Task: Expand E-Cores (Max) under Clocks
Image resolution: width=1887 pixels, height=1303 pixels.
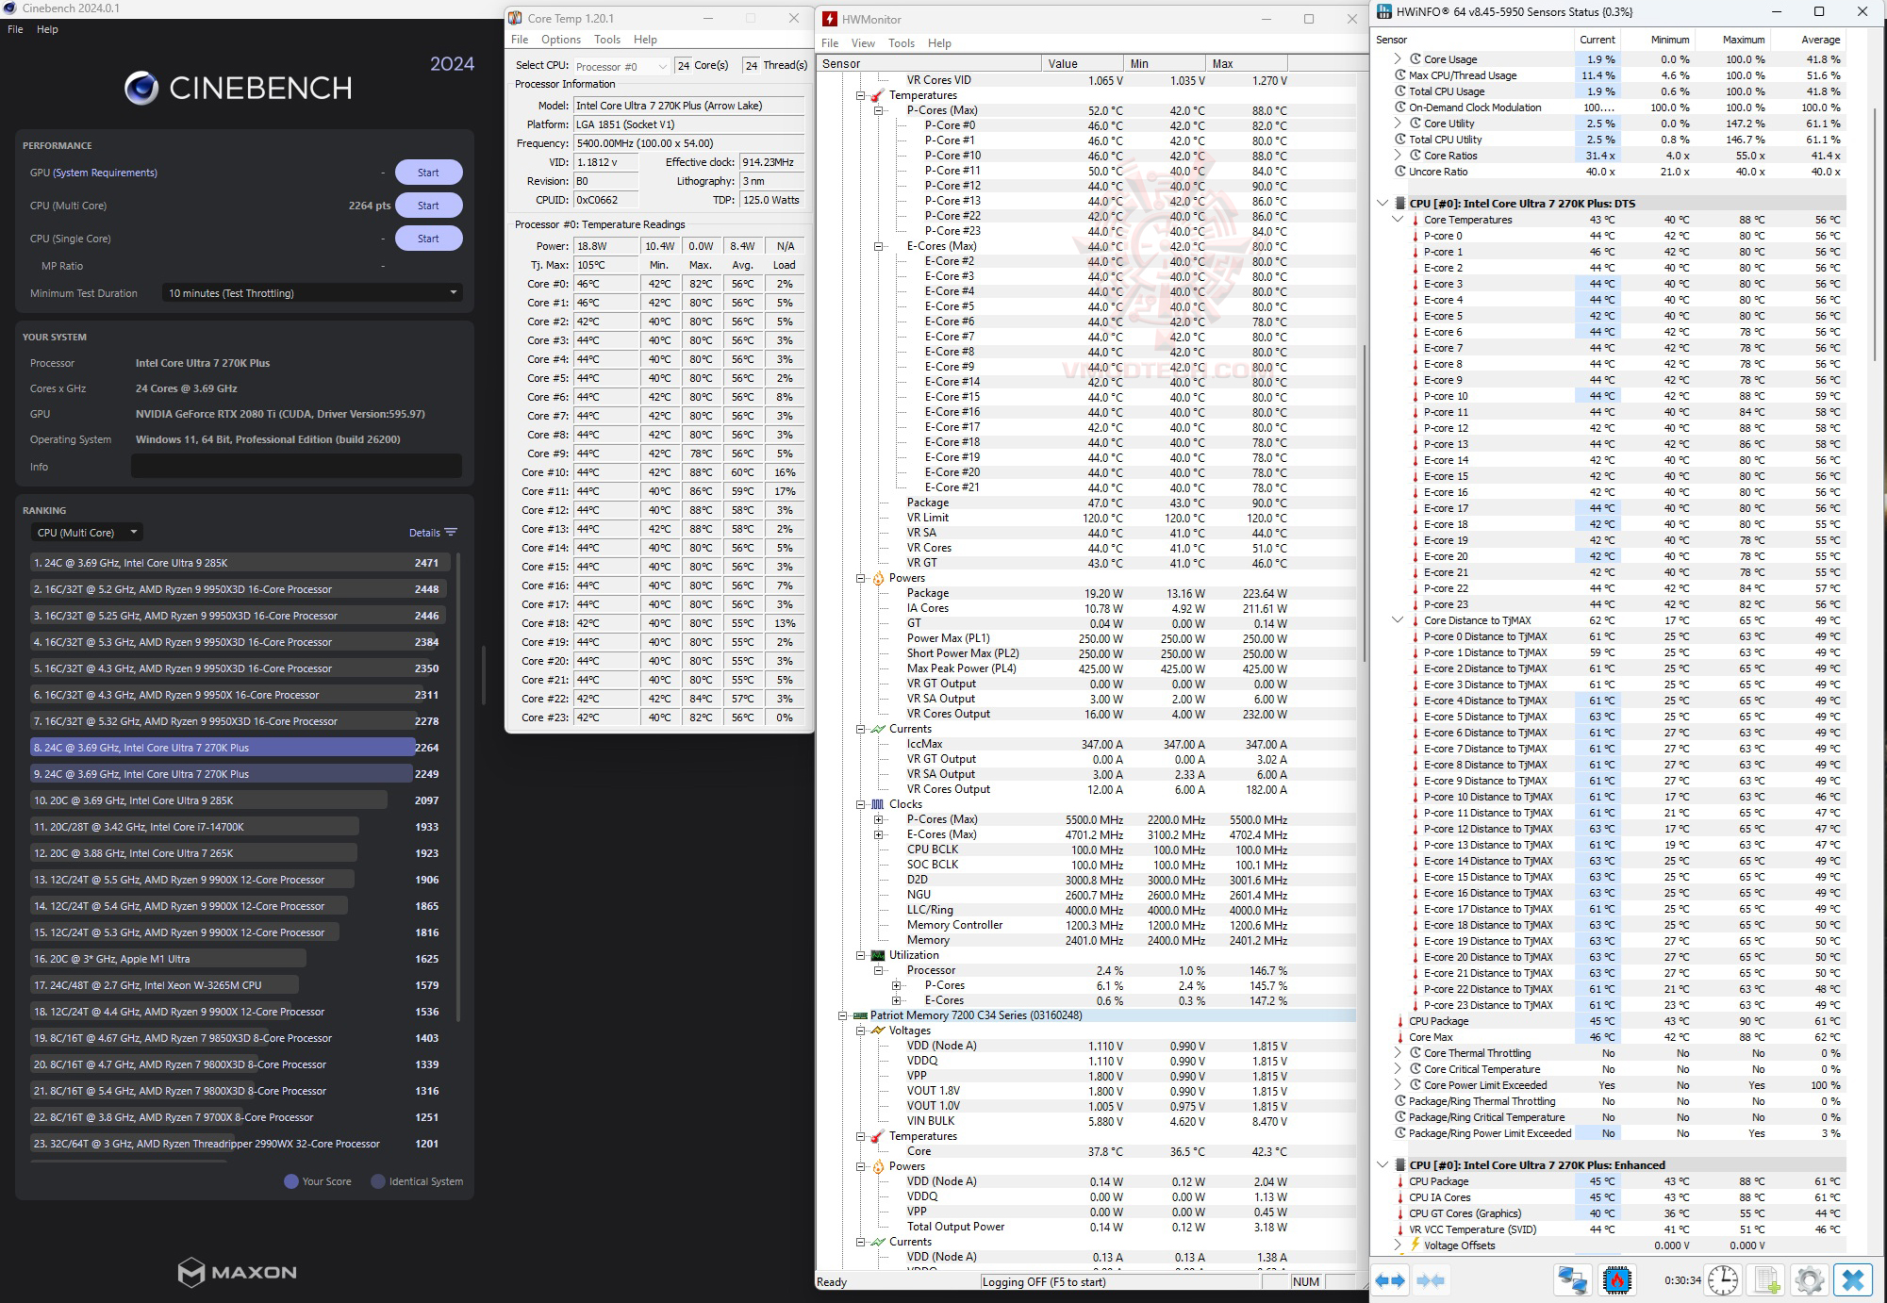Action: click(x=878, y=834)
